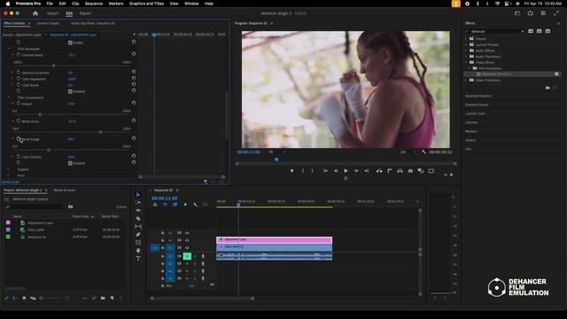Toggle Snap in timeline
567x319 pixels.
(x=165, y=205)
